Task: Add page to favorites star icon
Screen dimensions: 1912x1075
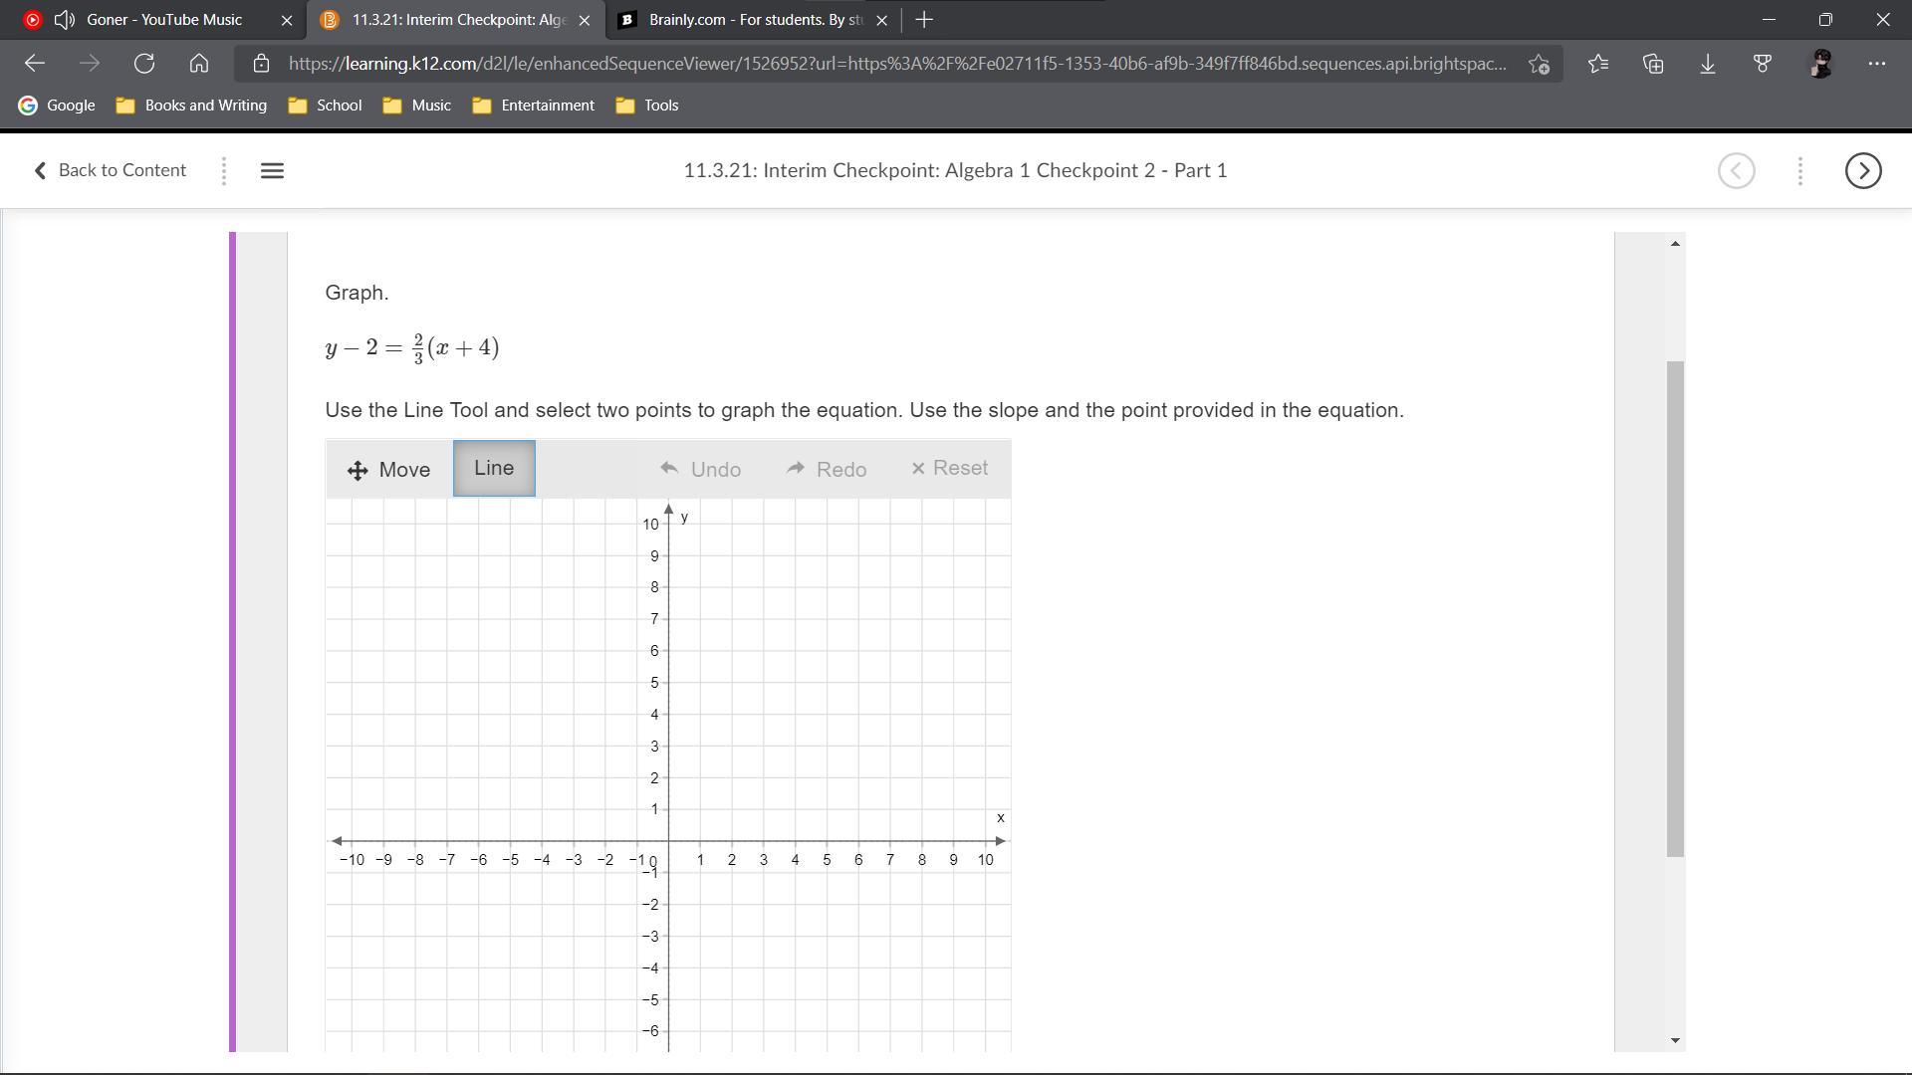Action: [1539, 64]
